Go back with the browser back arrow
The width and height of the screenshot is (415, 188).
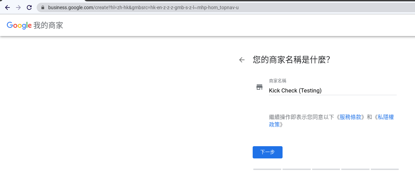[7, 7]
